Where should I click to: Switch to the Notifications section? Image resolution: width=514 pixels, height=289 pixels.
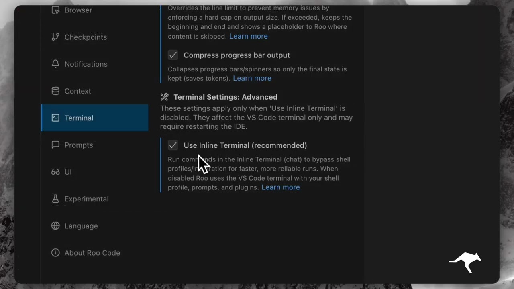[94, 64]
